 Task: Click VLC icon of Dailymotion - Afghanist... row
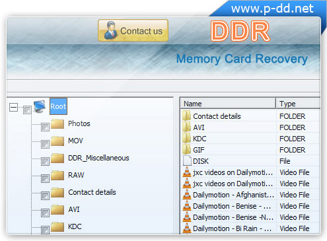pos(187,194)
